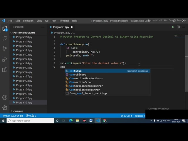188x141 pixels.
Task: Click Program33.py in the breadcrumb
Action: tap(62, 33)
